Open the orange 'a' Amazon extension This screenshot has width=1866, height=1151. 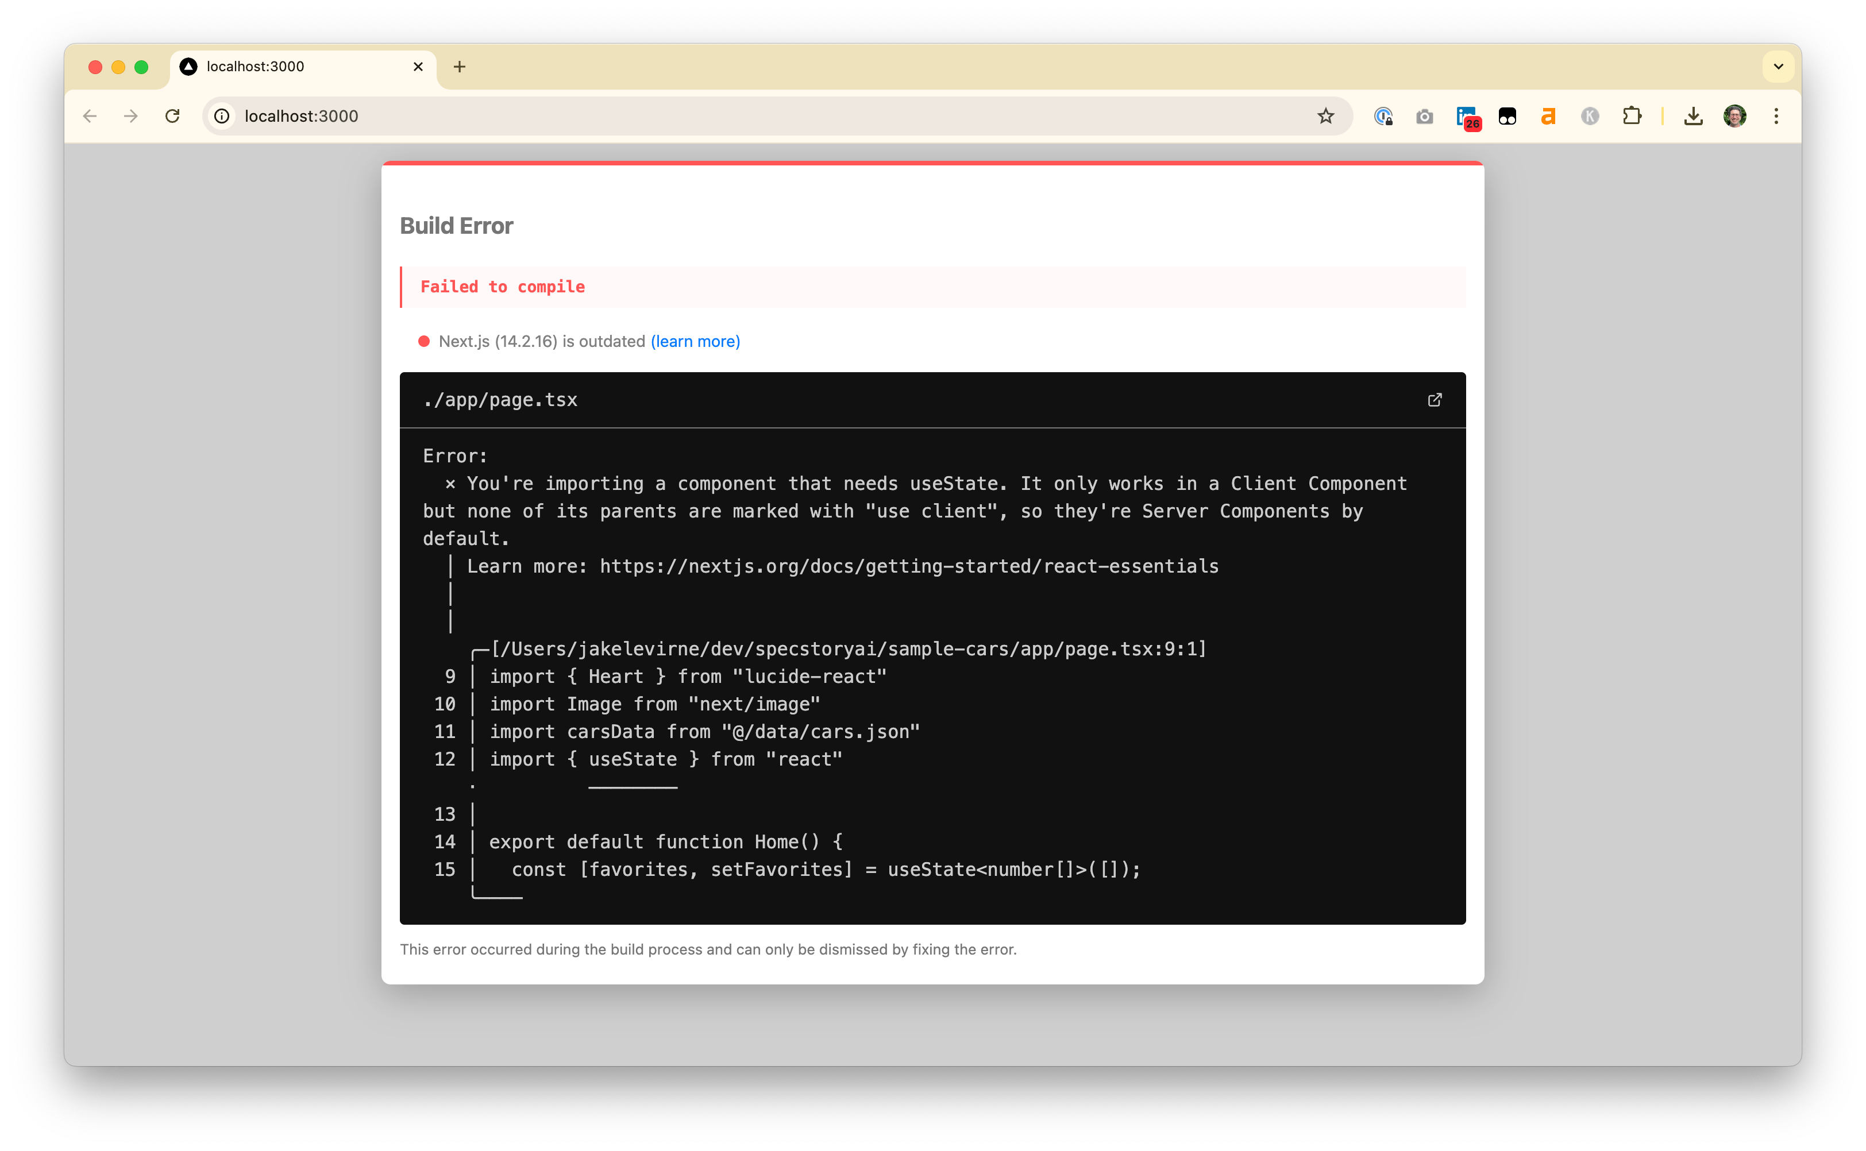[1548, 115]
